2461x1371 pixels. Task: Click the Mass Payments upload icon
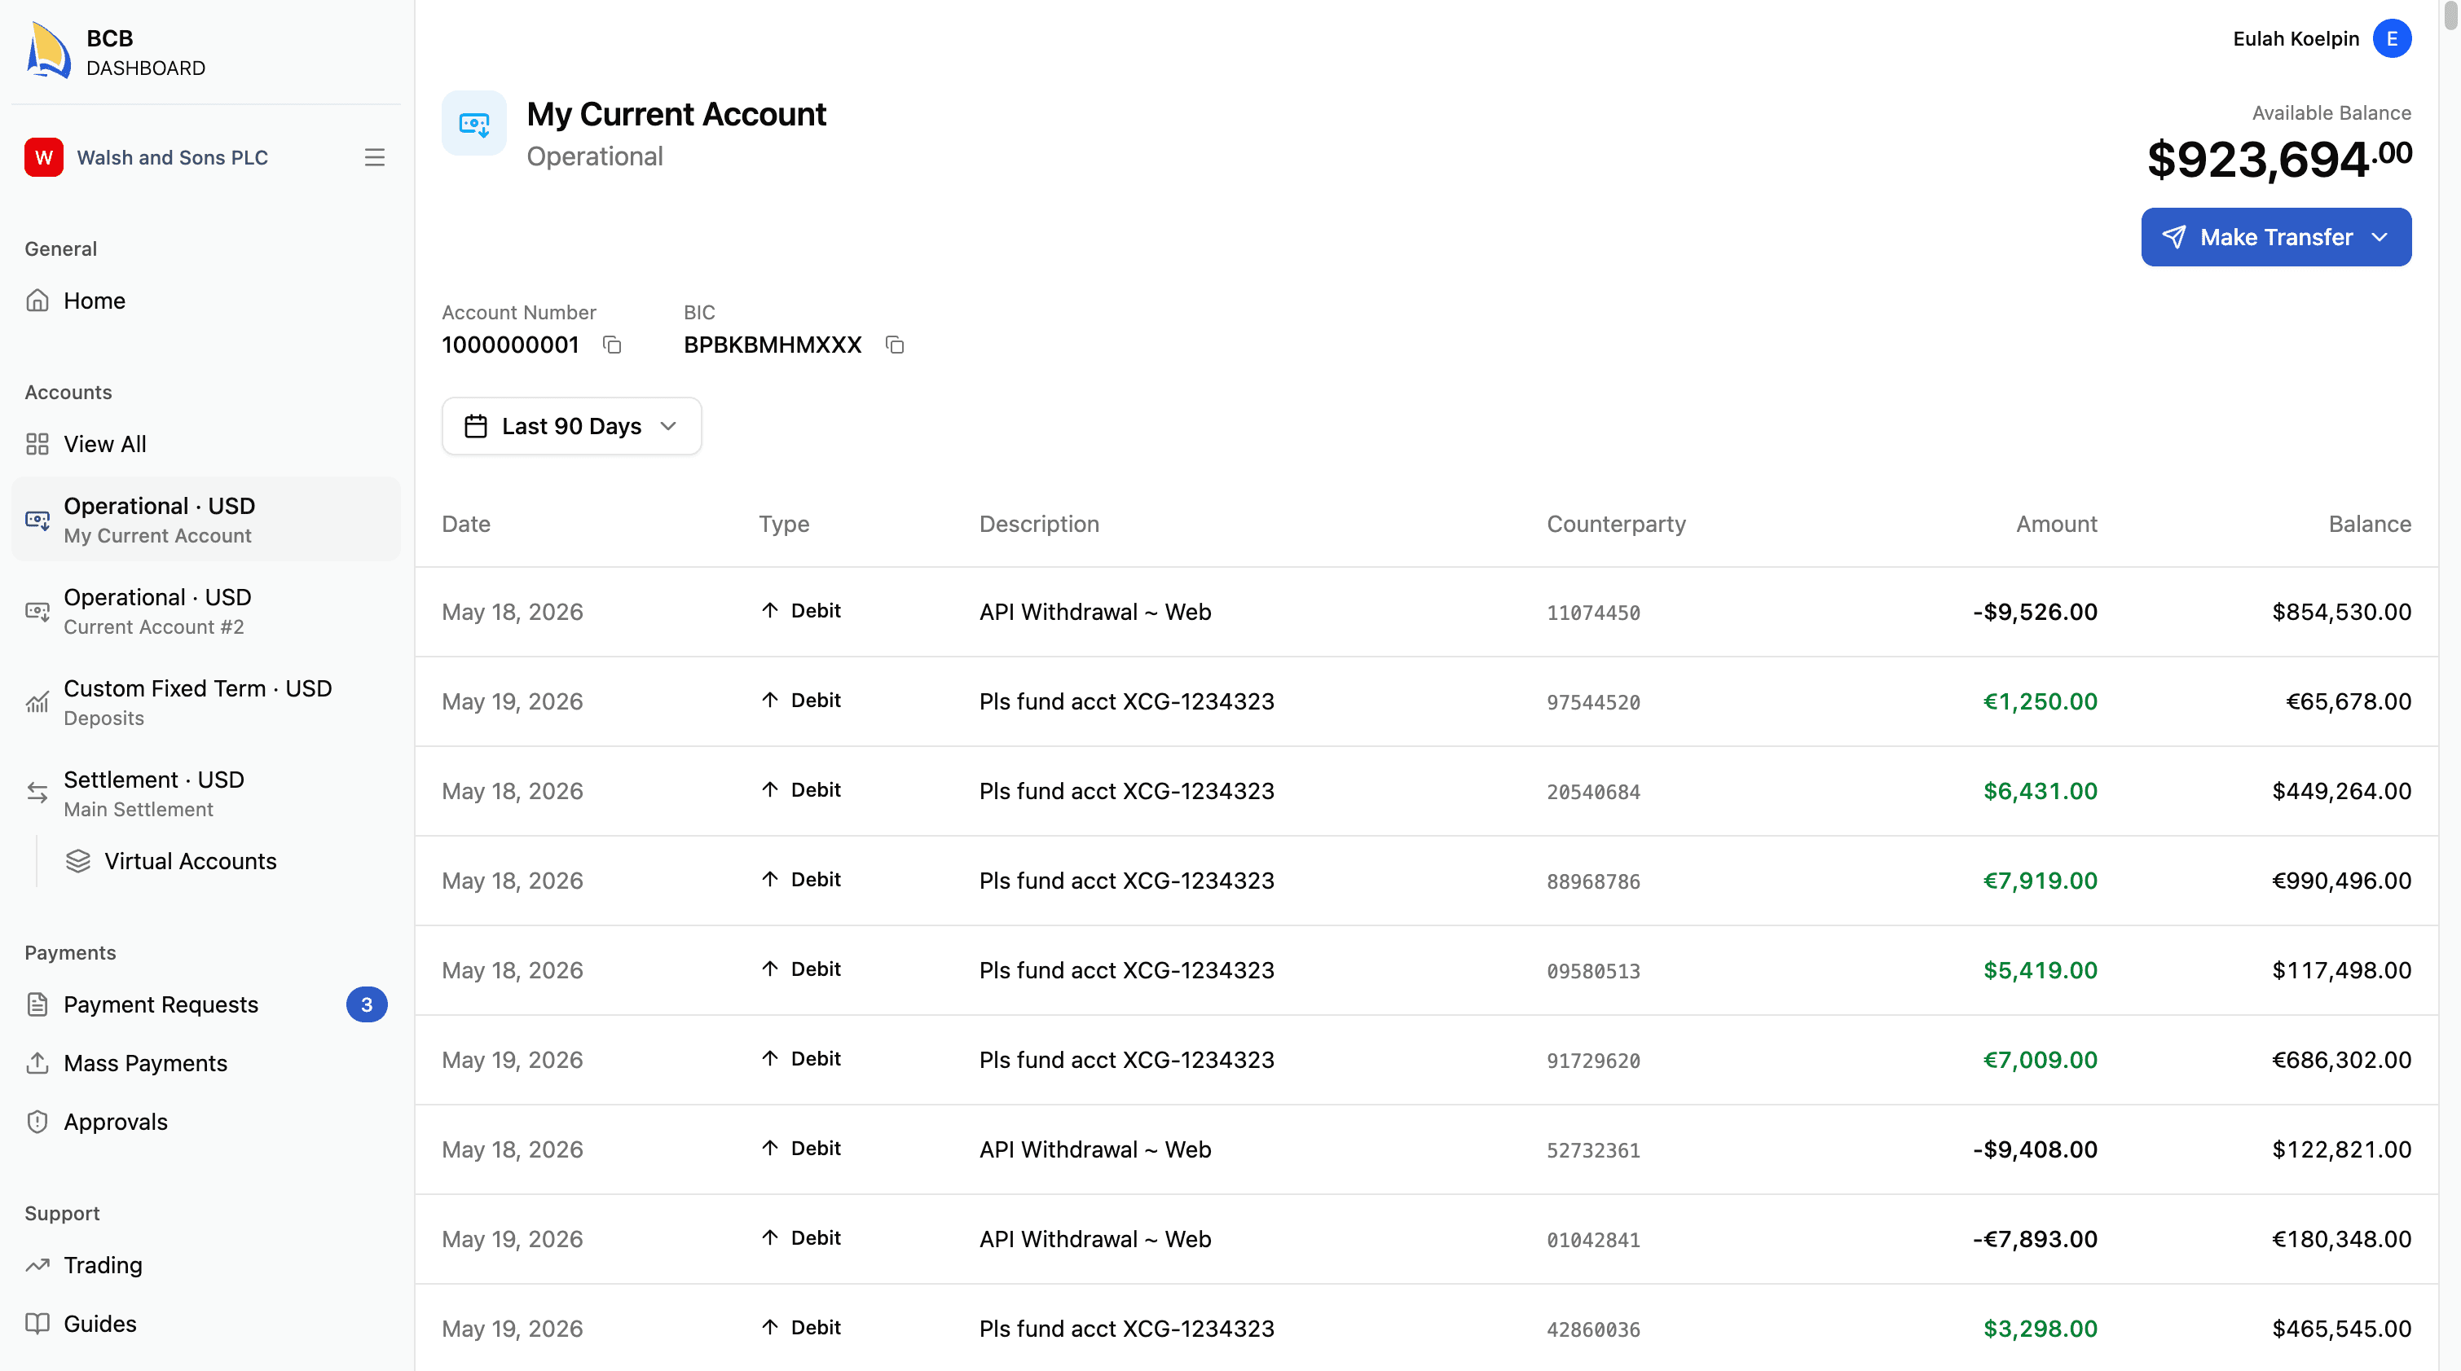[37, 1062]
